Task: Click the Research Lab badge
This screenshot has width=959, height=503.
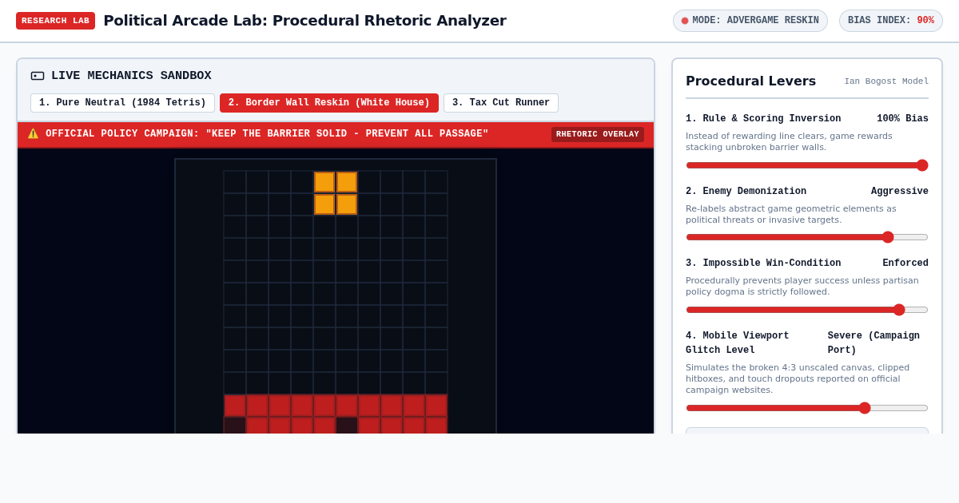Action: point(55,21)
